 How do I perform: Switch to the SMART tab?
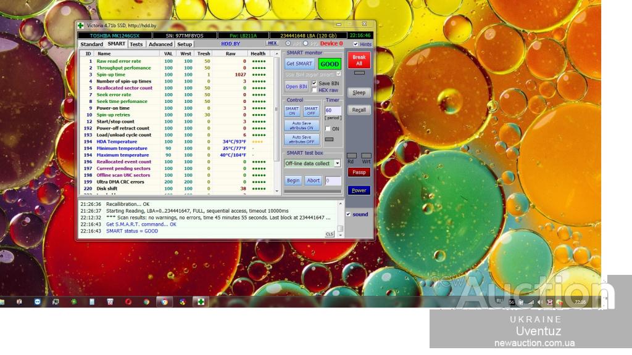(x=117, y=44)
